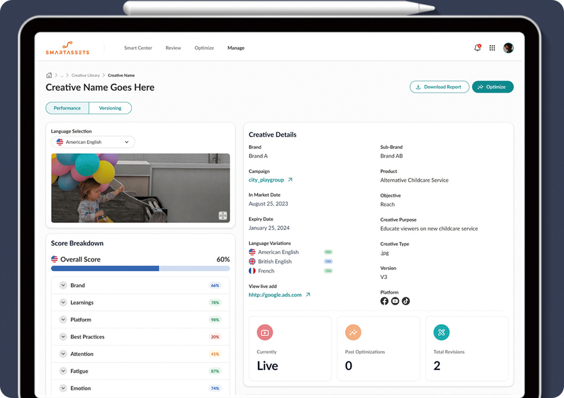The image size is (564, 398).
Task: Click the flag beside Overall Score
Action: coord(54,259)
